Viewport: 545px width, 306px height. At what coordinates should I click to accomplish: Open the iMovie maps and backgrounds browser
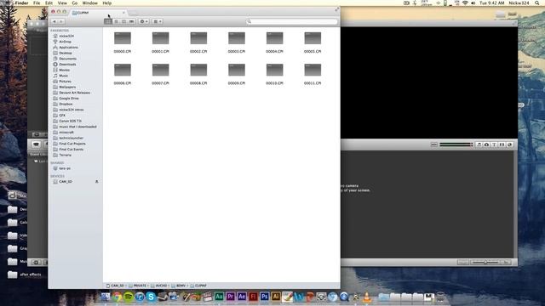(509, 144)
